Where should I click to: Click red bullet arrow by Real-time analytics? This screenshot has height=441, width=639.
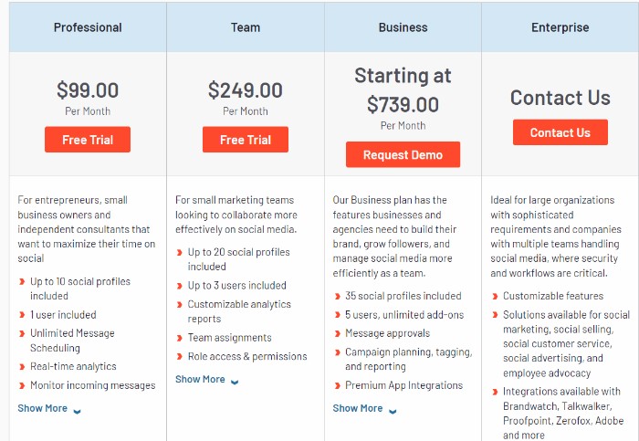tap(22, 367)
